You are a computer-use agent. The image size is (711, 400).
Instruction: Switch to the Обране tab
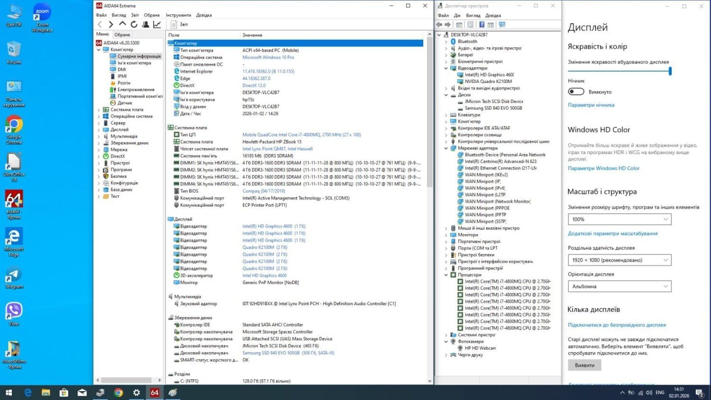(x=122, y=35)
